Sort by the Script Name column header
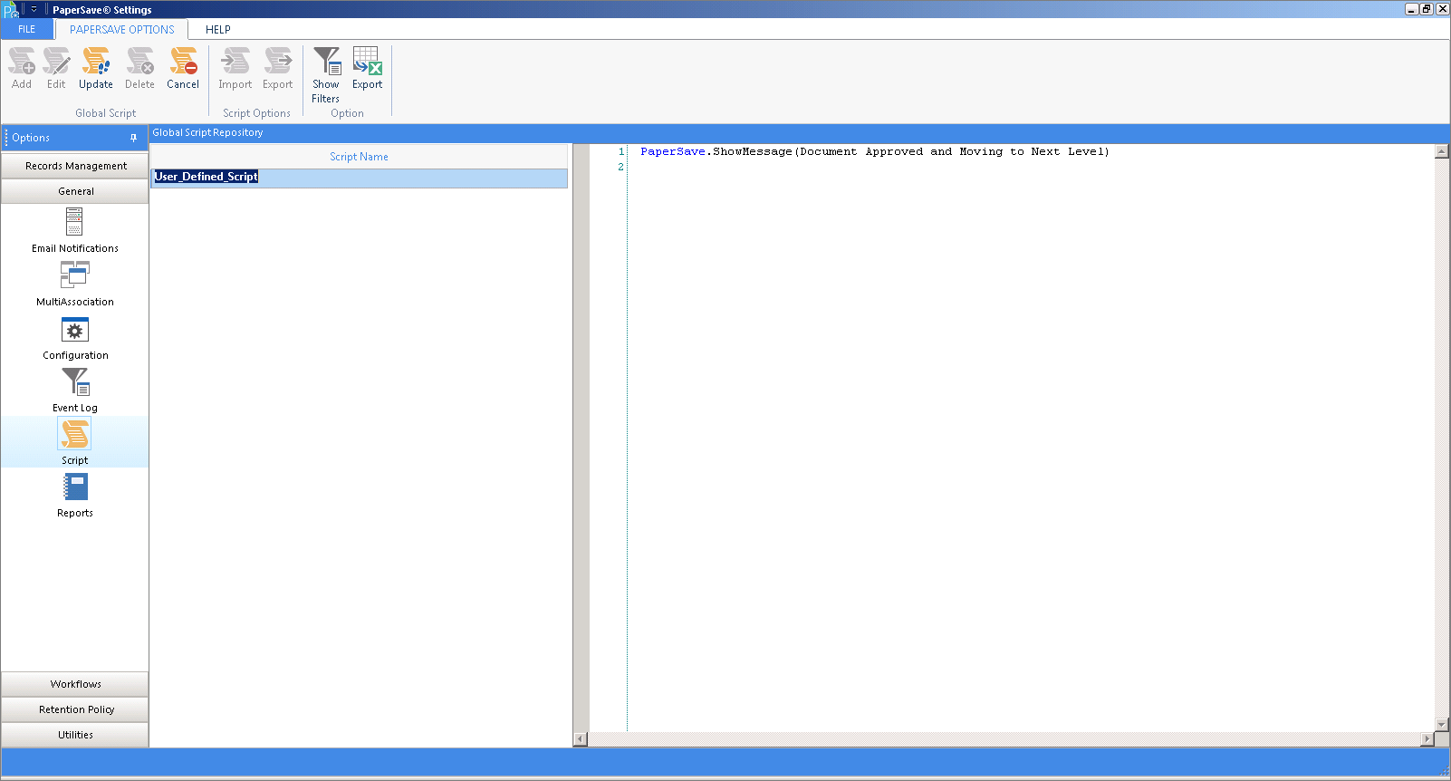Viewport: 1451px width, 781px height. (x=359, y=157)
